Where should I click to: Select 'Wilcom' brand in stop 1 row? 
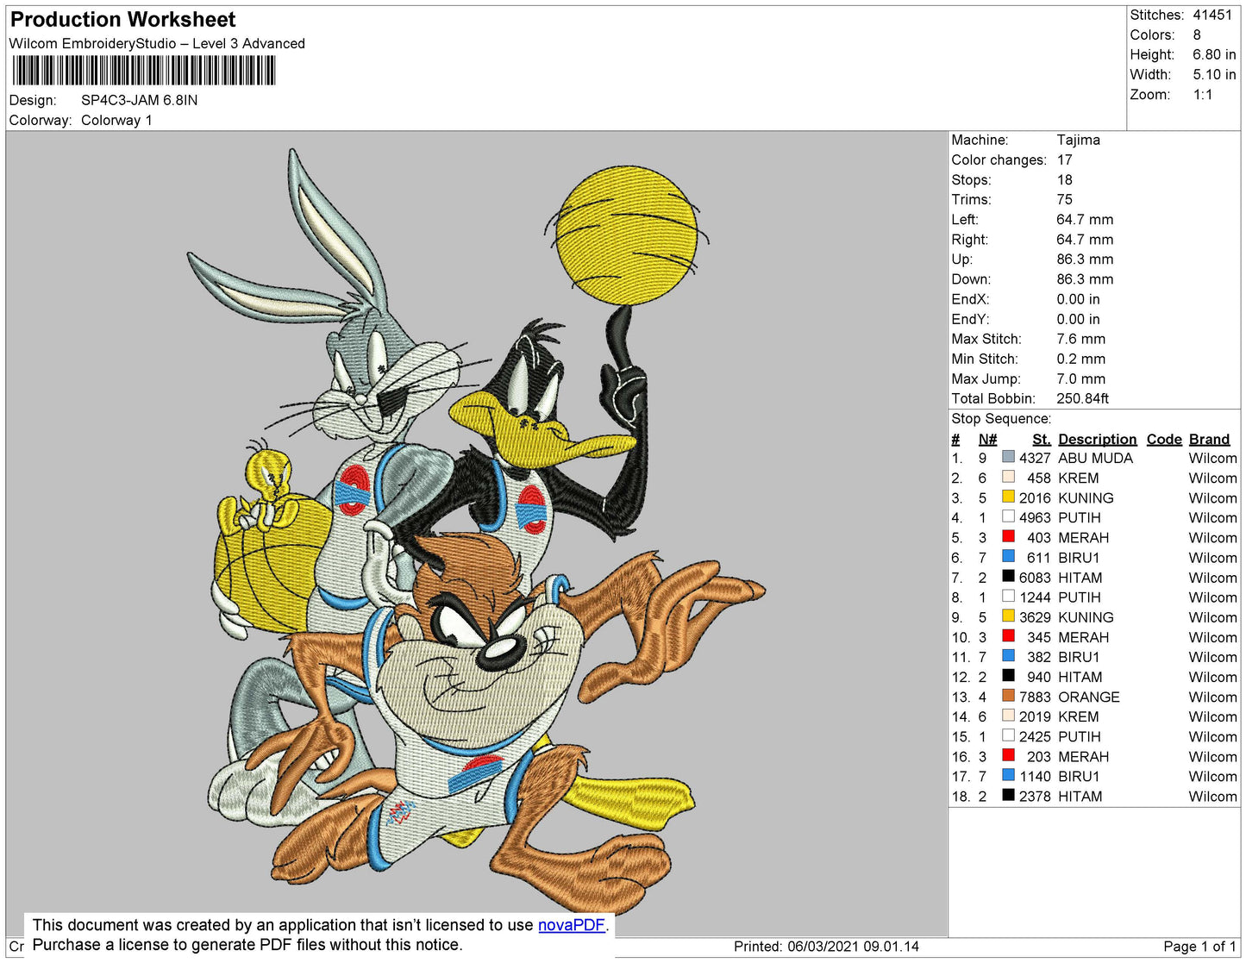[x=1212, y=459]
